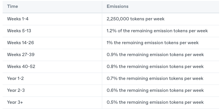Select the 2,250,000 tokens per week cell

pyautogui.click(x=160, y=19)
